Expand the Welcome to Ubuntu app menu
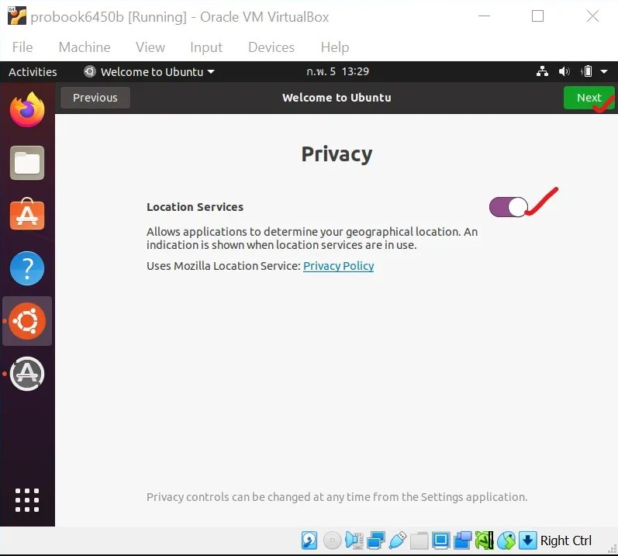Viewport: 618px width, 556px height. (150, 72)
